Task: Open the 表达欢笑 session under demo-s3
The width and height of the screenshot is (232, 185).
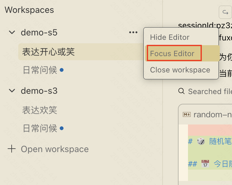Action: 40,110
